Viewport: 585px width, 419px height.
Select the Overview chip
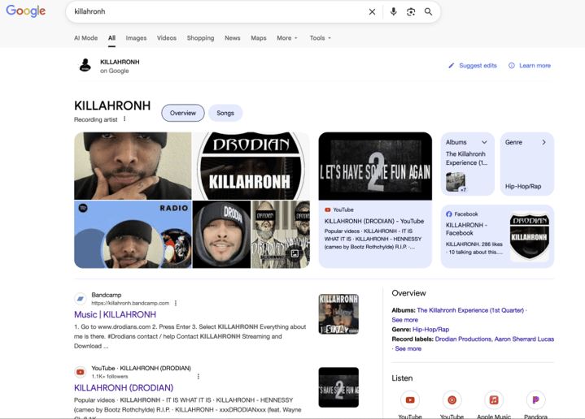click(183, 113)
